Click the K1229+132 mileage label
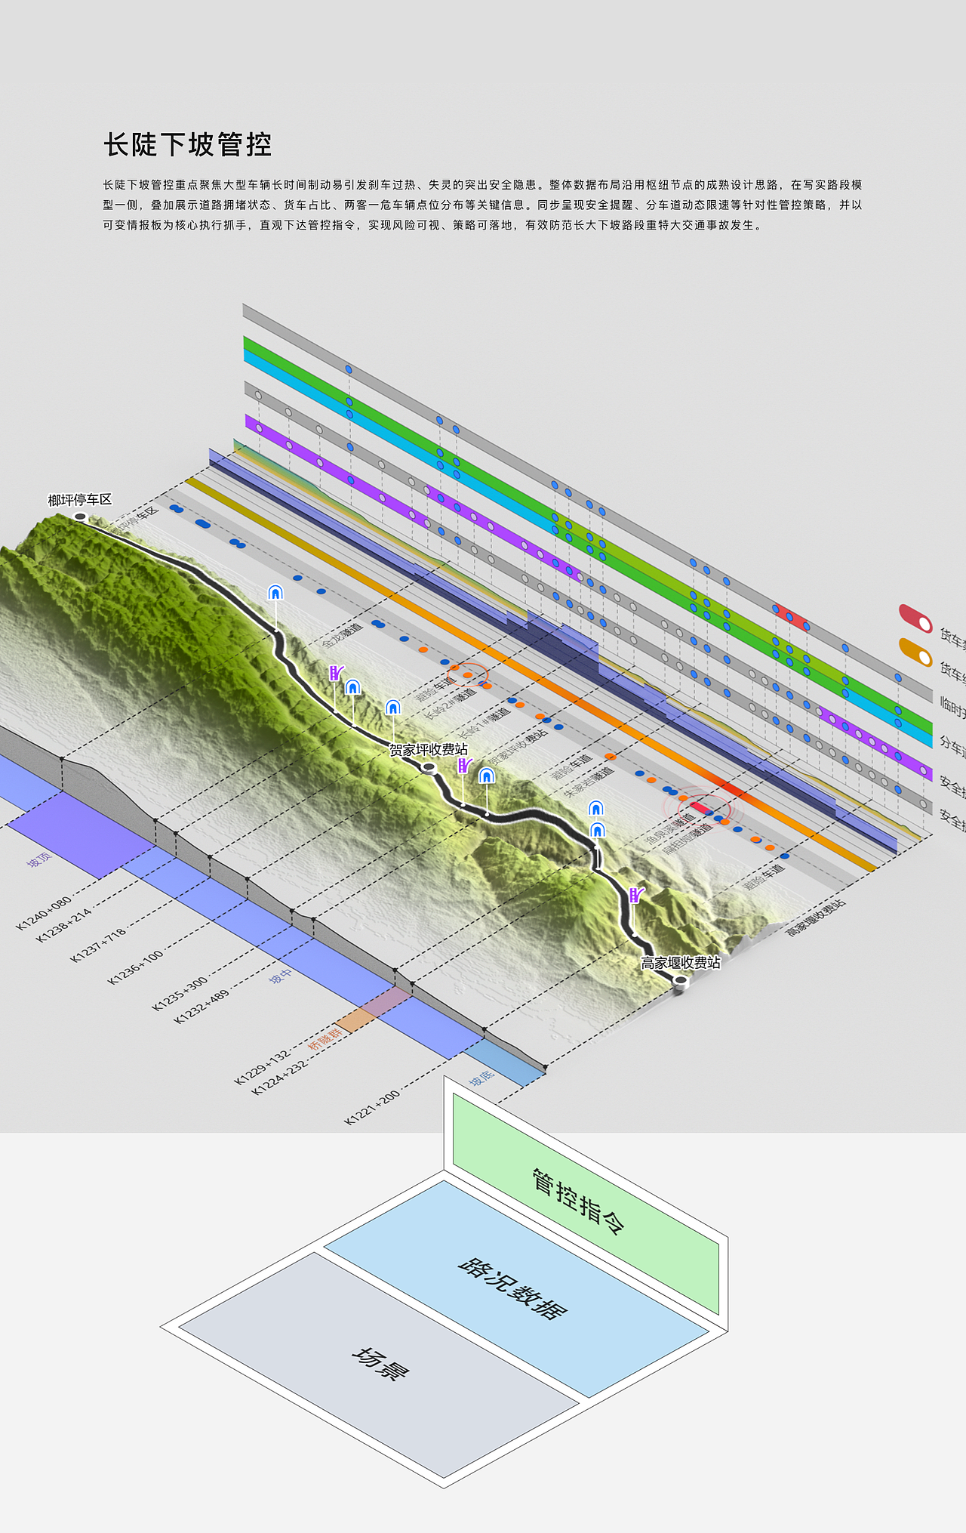The width and height of the screenshot is (966, 1533). pos(262,1067)
